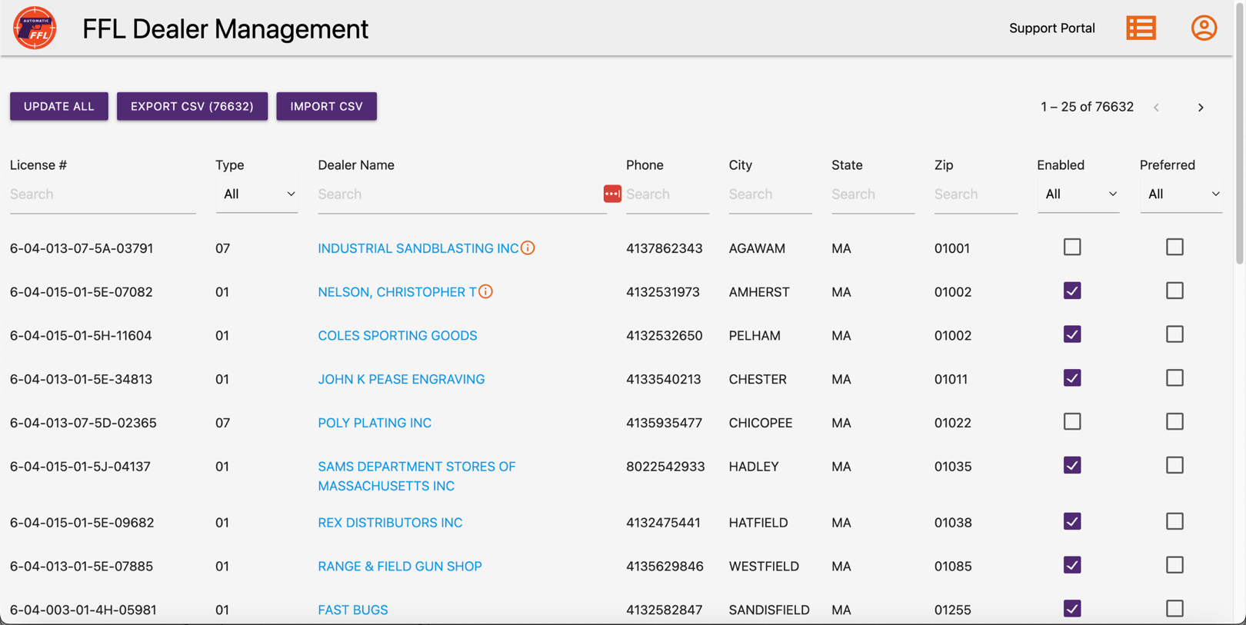1246x625 pixels.
Task: Click info icon beside Industrial Sandblasting Inc
Action: [x=528, y=248]
